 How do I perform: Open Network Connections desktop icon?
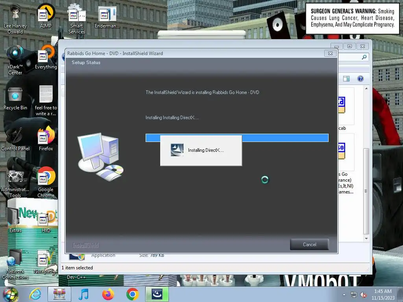15,265
